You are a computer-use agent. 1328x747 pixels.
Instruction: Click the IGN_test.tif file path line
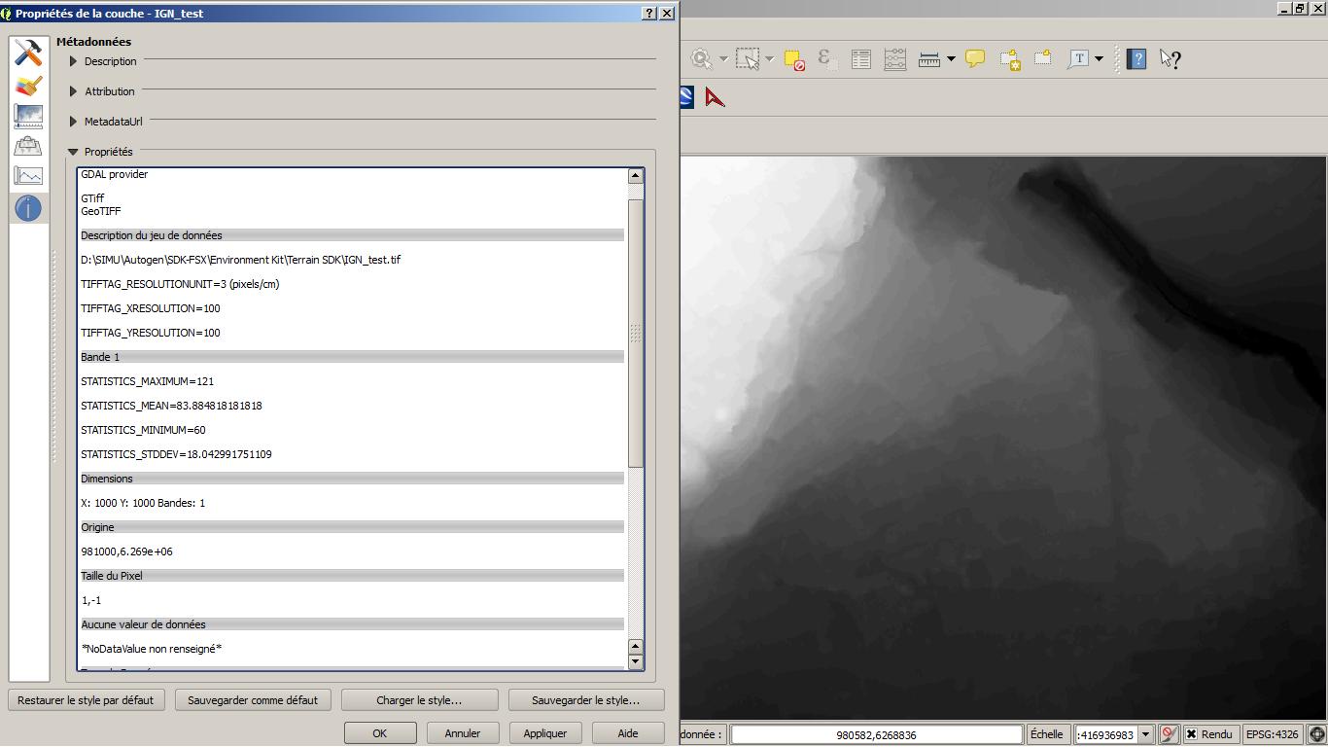(x=241, y=260)
